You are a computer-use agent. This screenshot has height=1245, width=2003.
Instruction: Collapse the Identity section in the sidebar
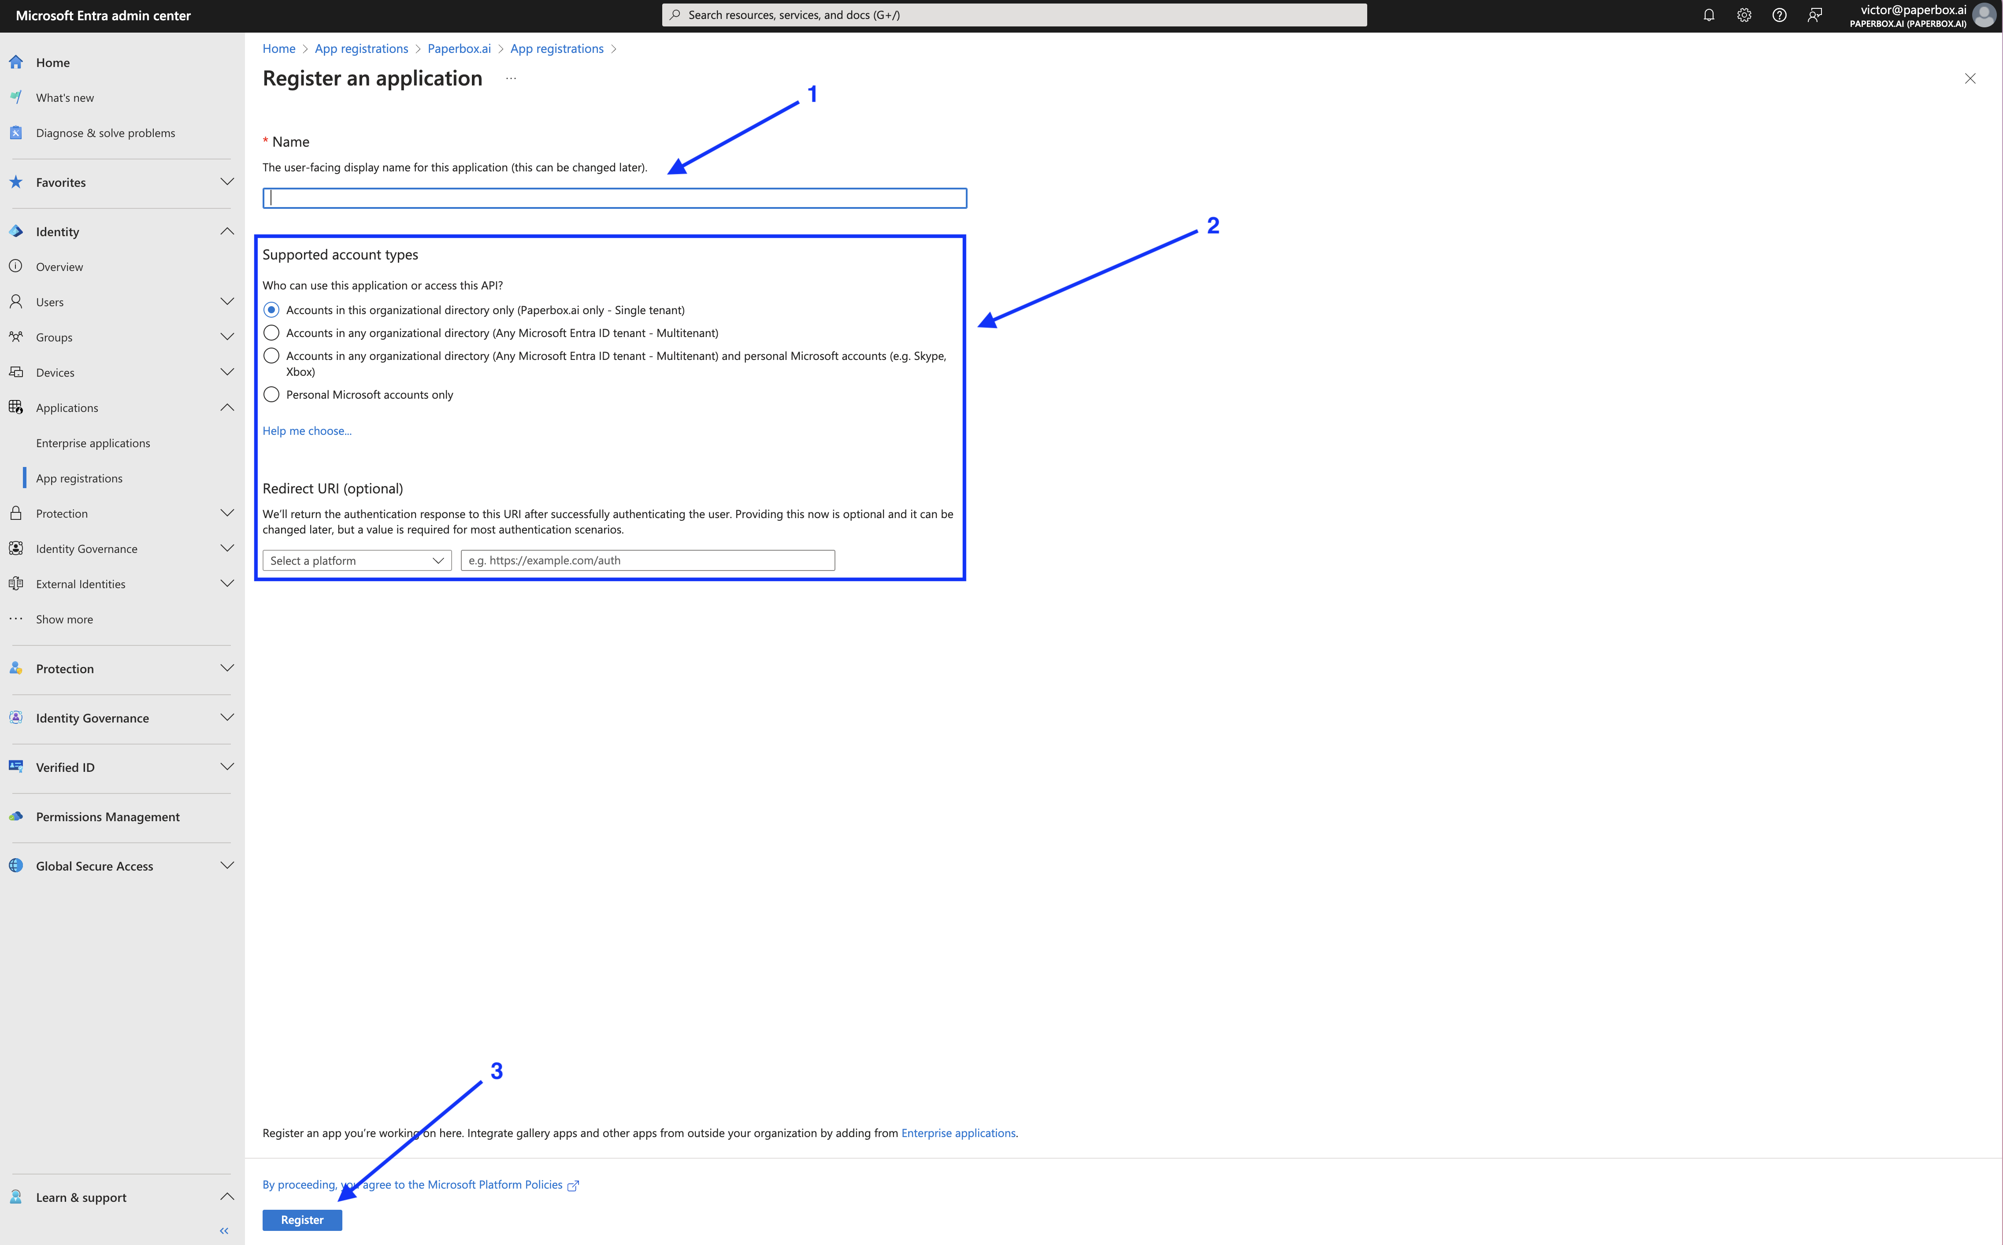pyautogui.click(x=227, y=231)
